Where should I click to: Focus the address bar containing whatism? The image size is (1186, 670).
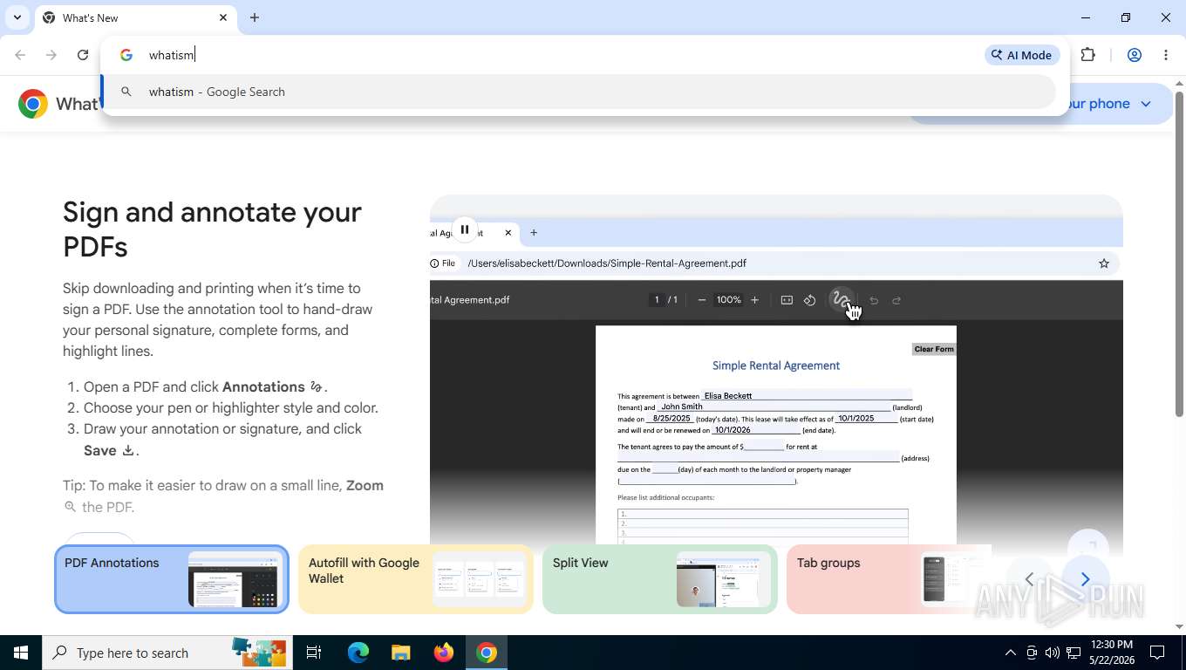pyautogui.click(x=558, y=55)
